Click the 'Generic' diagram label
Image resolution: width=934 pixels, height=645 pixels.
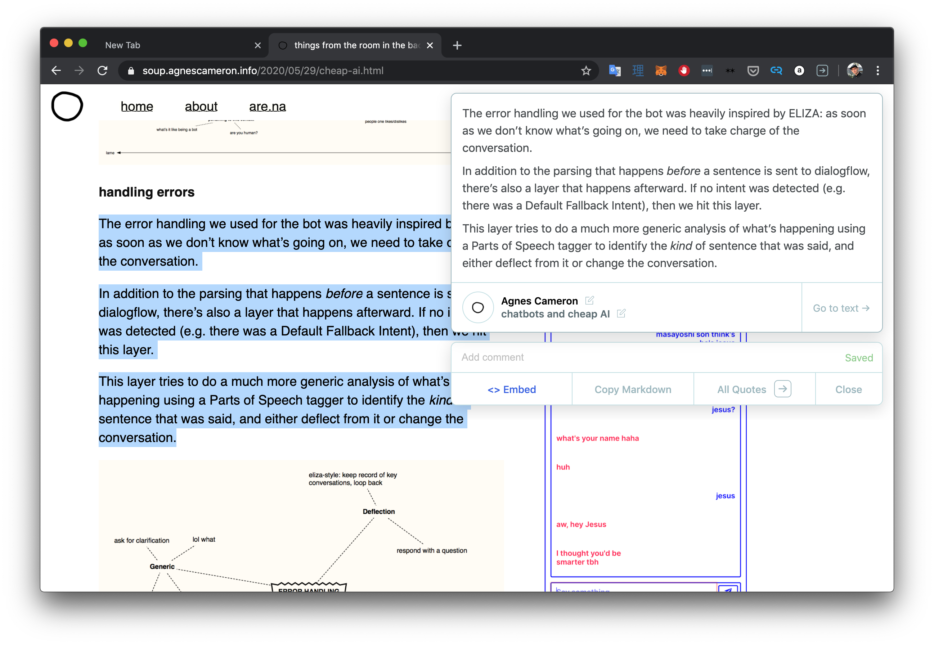(x=162, y=567)
